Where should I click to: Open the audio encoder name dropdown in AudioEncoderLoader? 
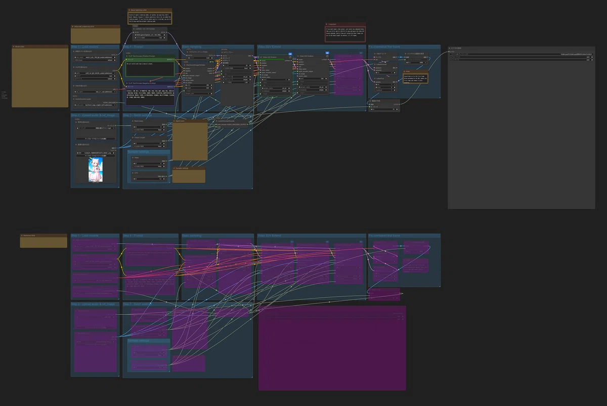(x=95, y=105)
